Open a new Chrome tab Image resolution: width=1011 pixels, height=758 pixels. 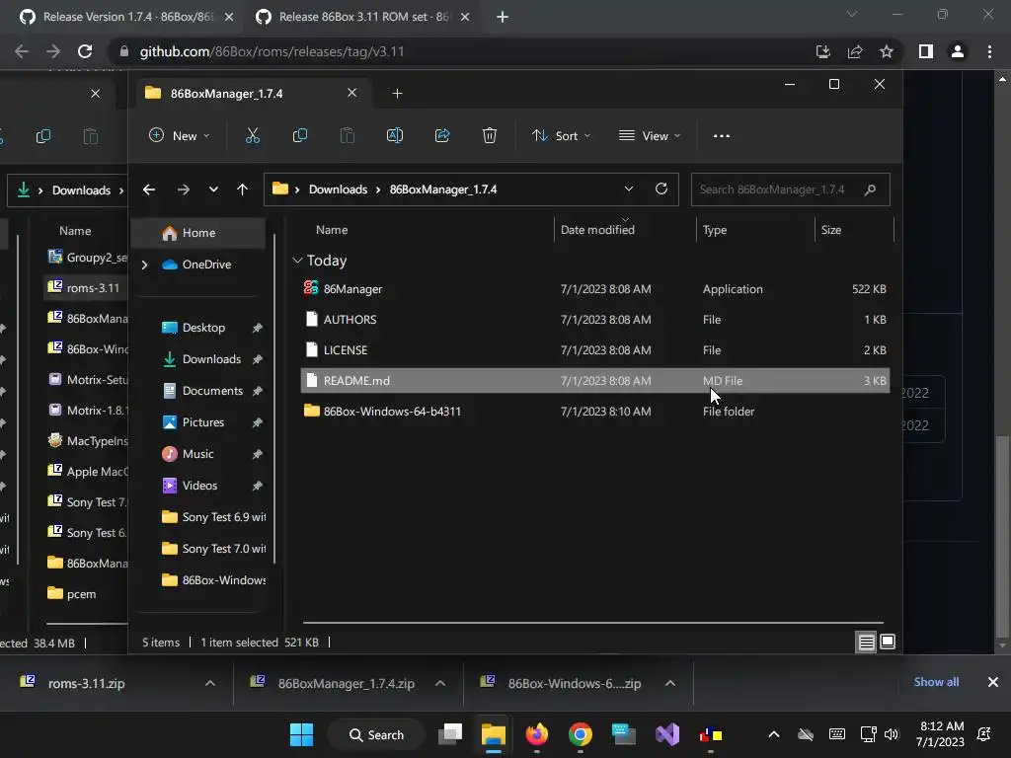click(503, 17)
